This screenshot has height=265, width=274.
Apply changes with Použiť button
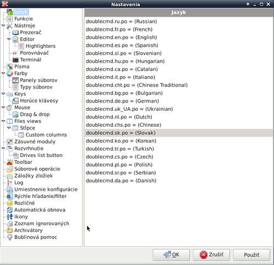point(252,255)
